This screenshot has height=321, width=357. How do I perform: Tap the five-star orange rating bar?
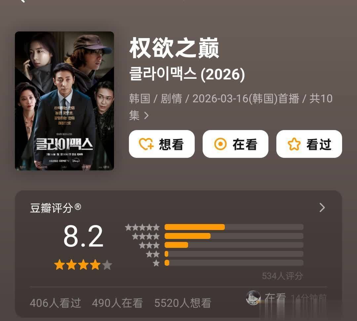coord(194,227)
